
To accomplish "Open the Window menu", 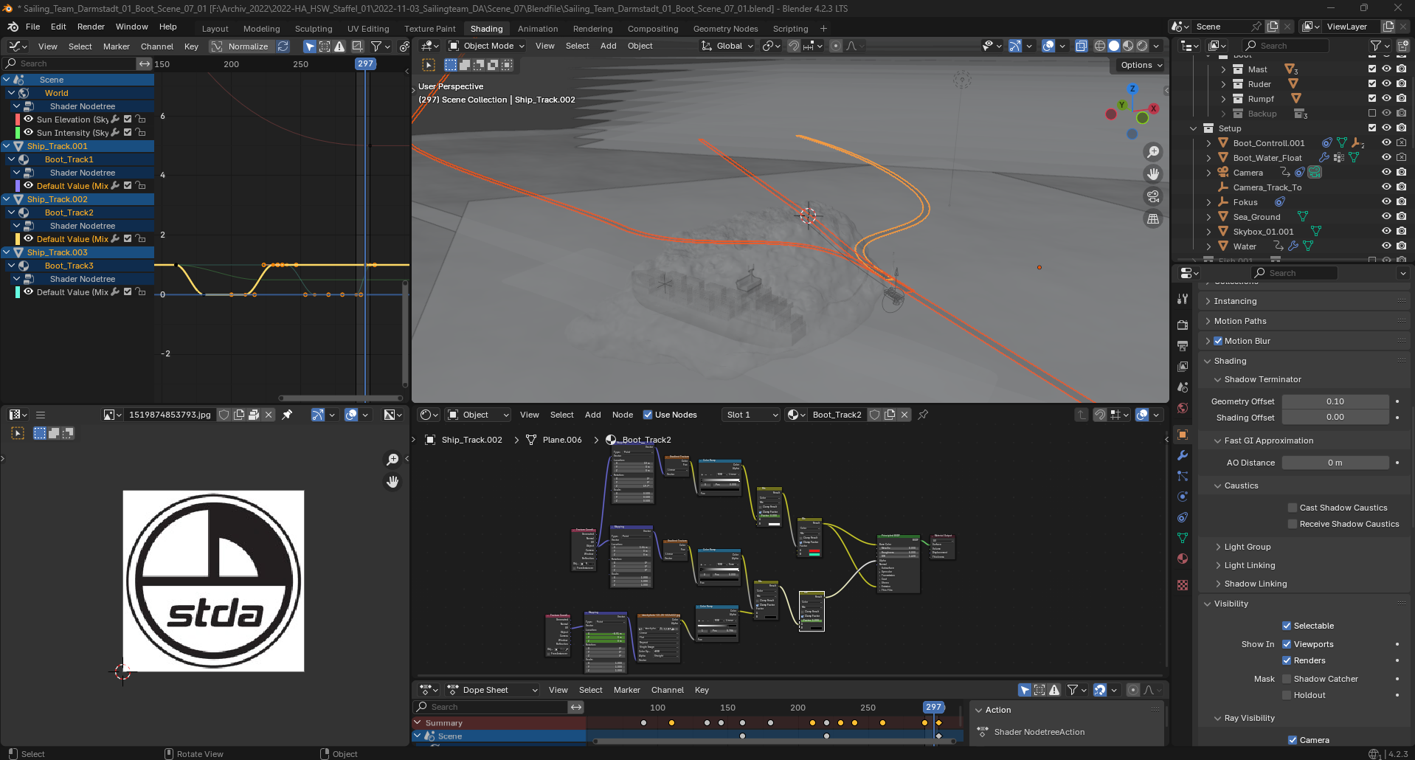I will (x=131, y=27).
